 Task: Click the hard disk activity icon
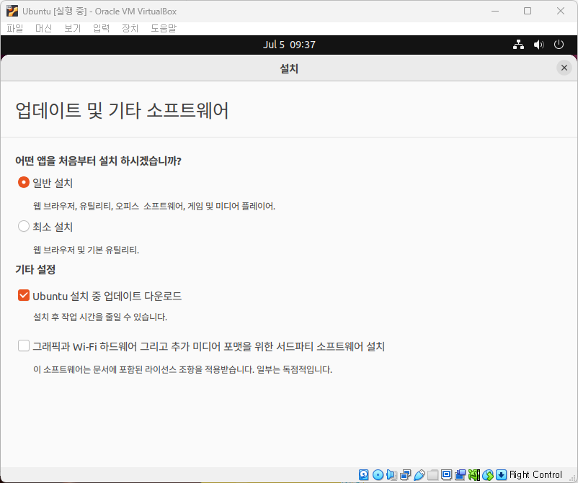pos(363,474)
